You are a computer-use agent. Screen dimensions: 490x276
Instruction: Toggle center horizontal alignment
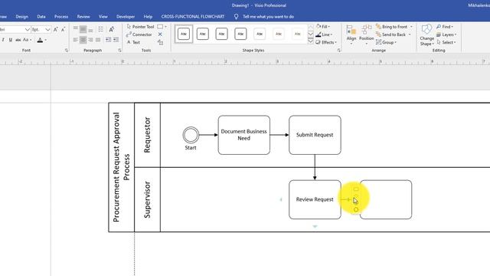click(83, 40)
